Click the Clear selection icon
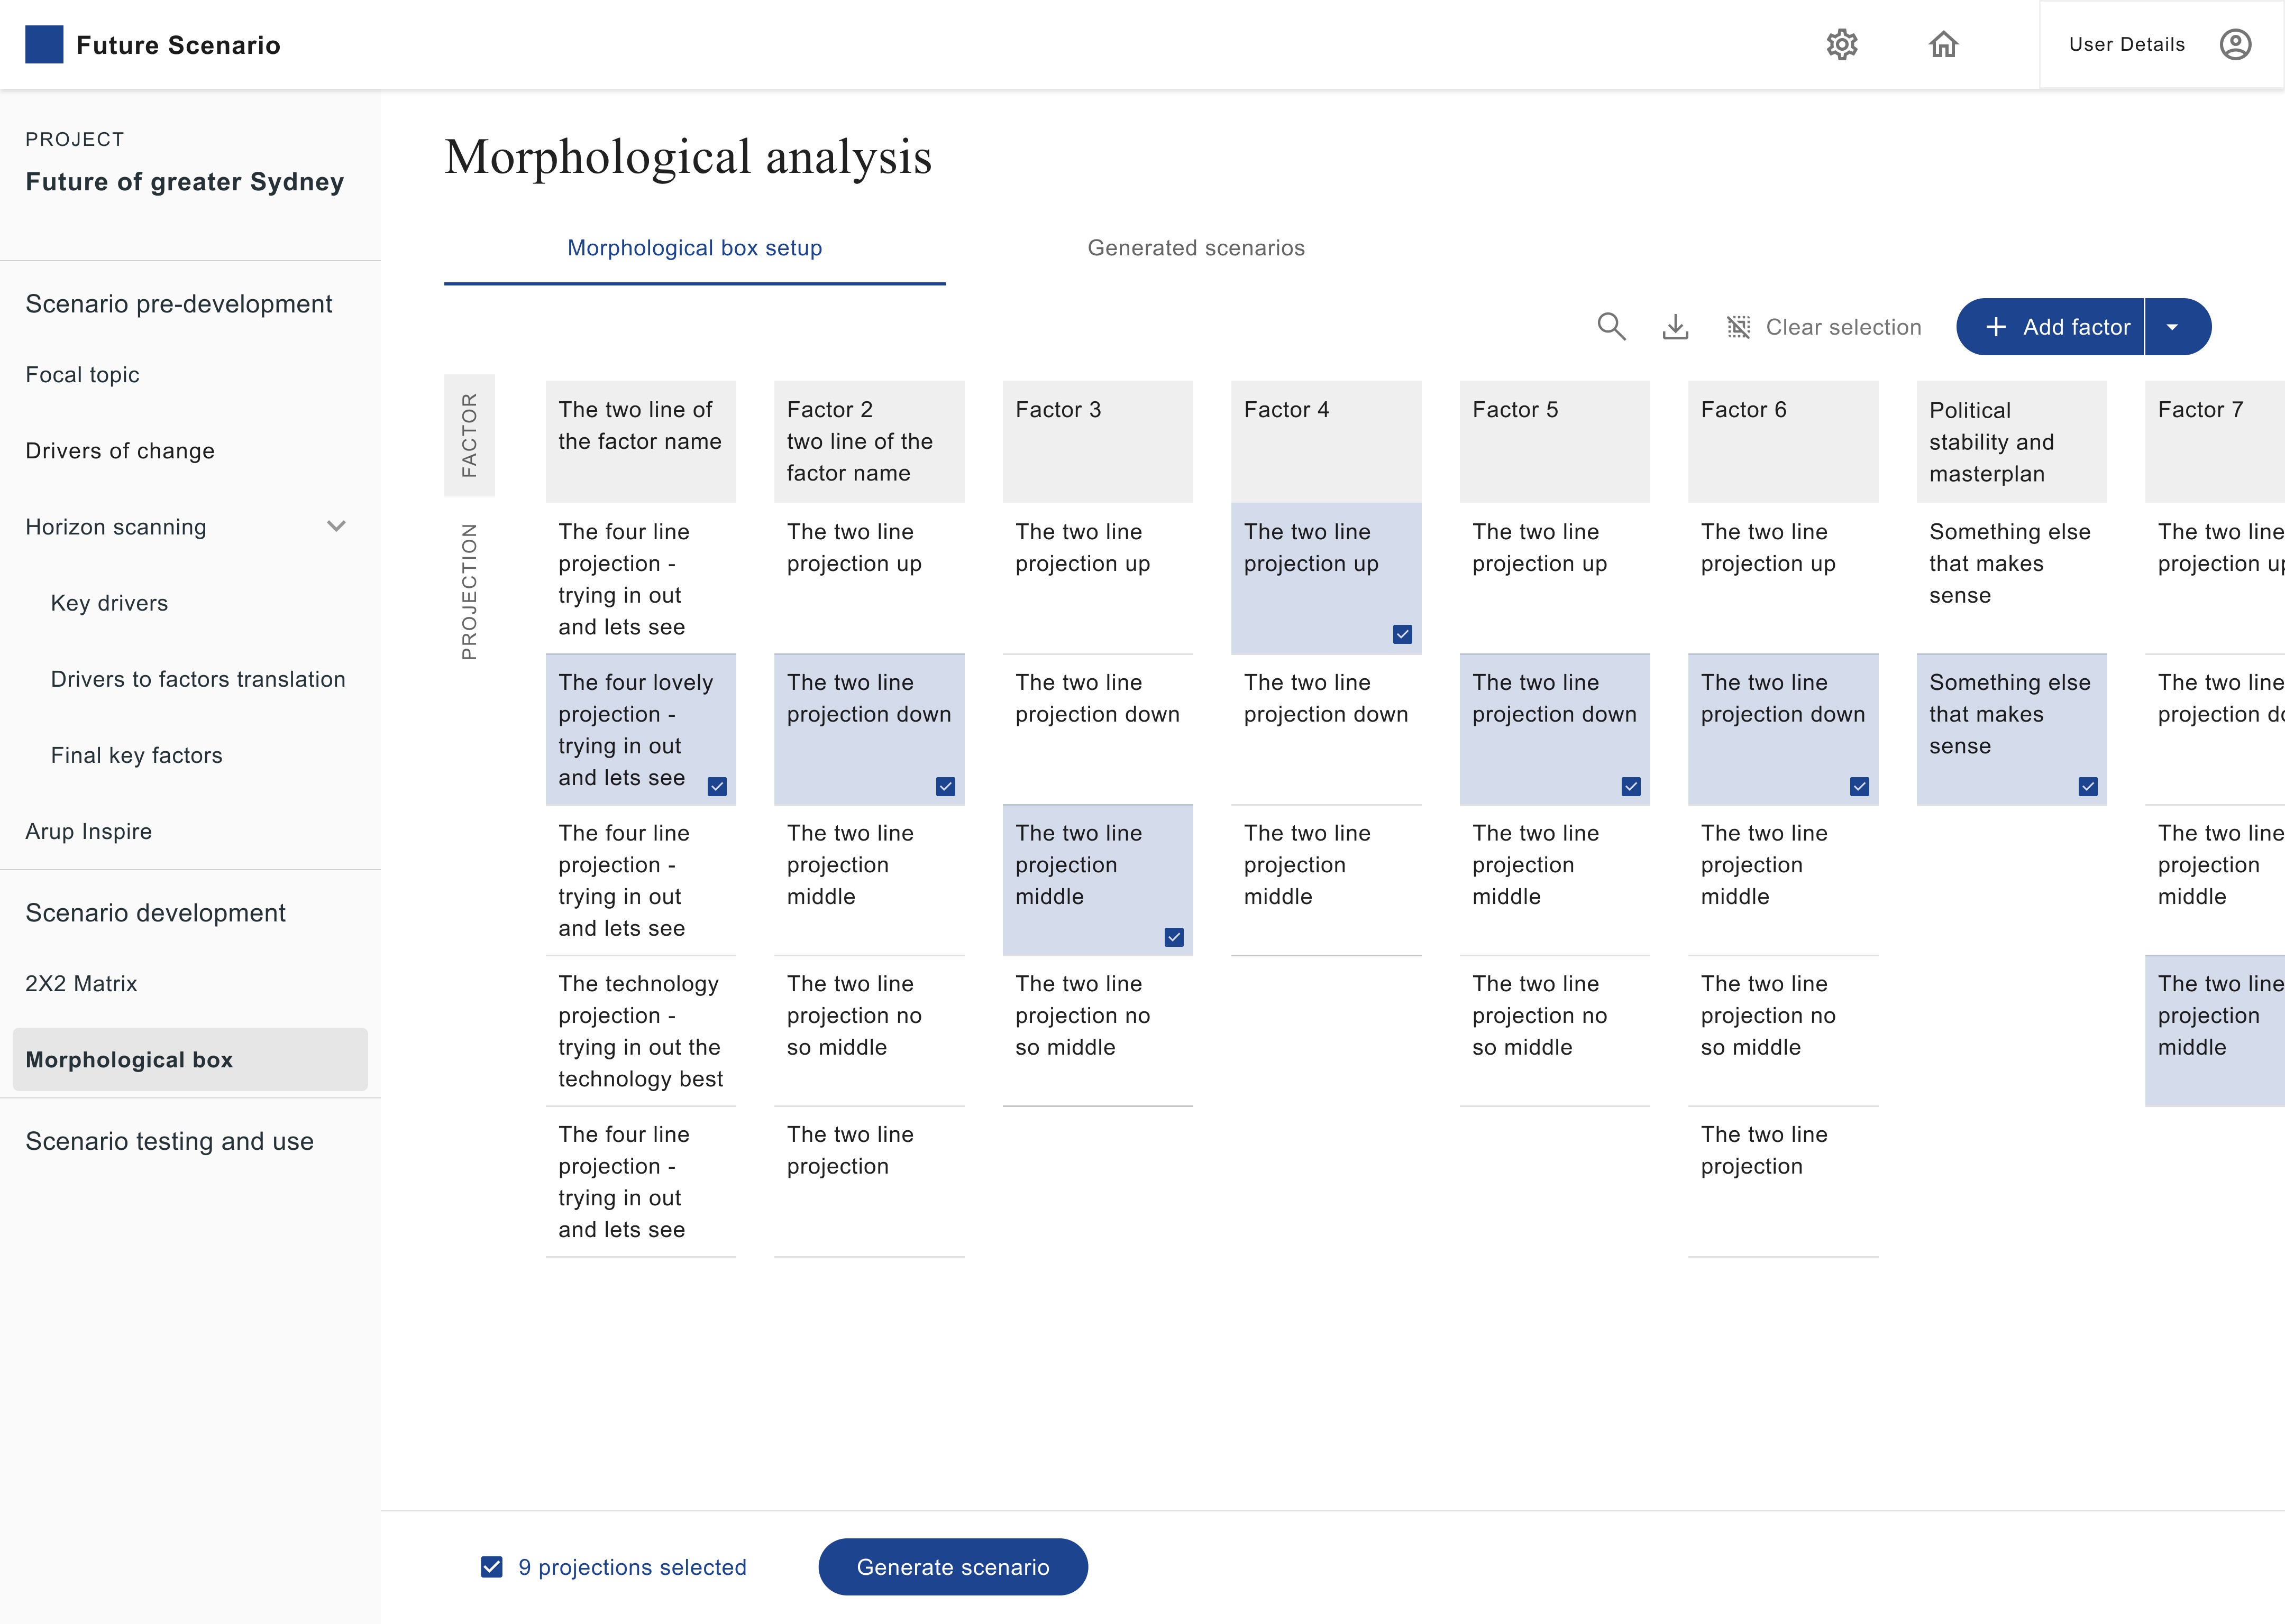This screenshot has width=2285, height=1624. (x=1739, y=327)
